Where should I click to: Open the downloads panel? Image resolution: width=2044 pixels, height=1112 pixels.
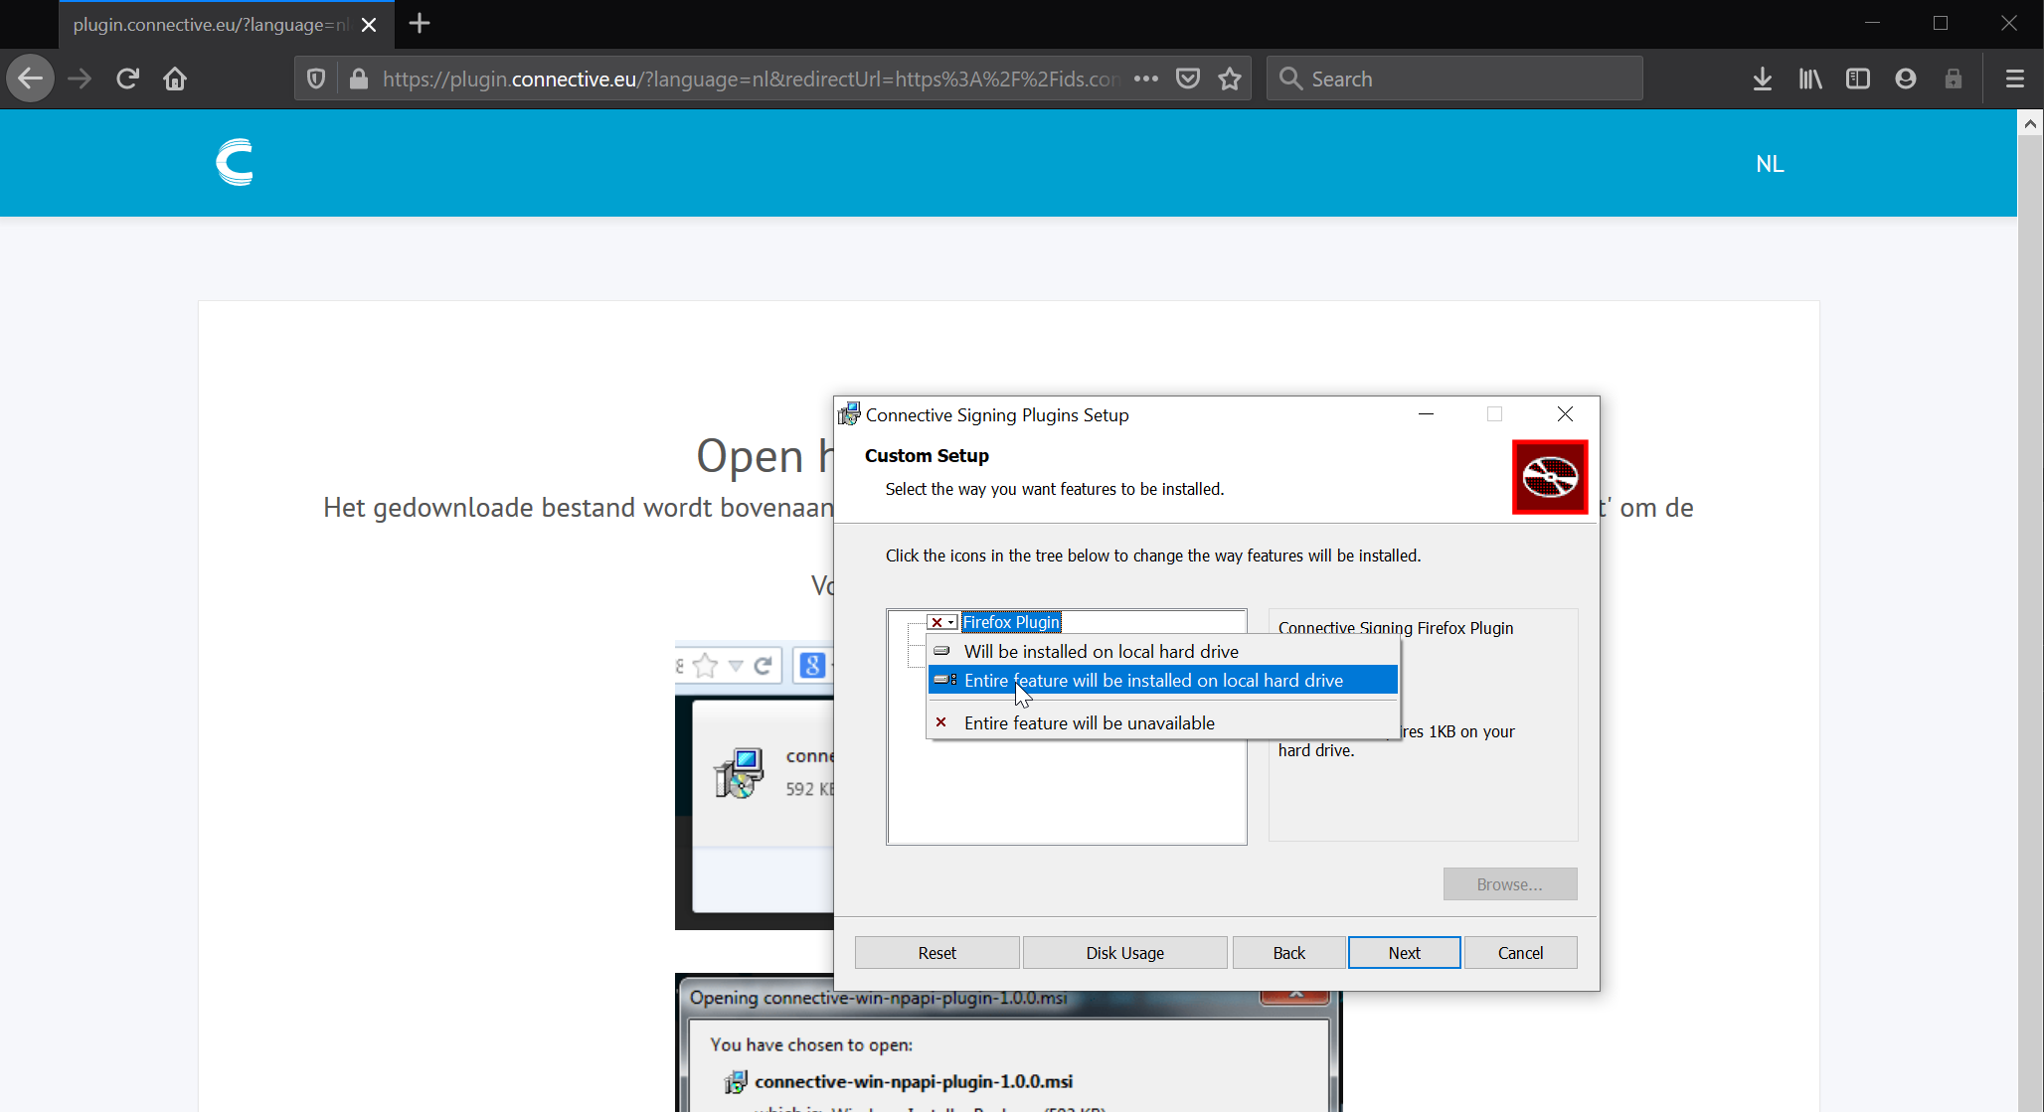coord(1763,79)
